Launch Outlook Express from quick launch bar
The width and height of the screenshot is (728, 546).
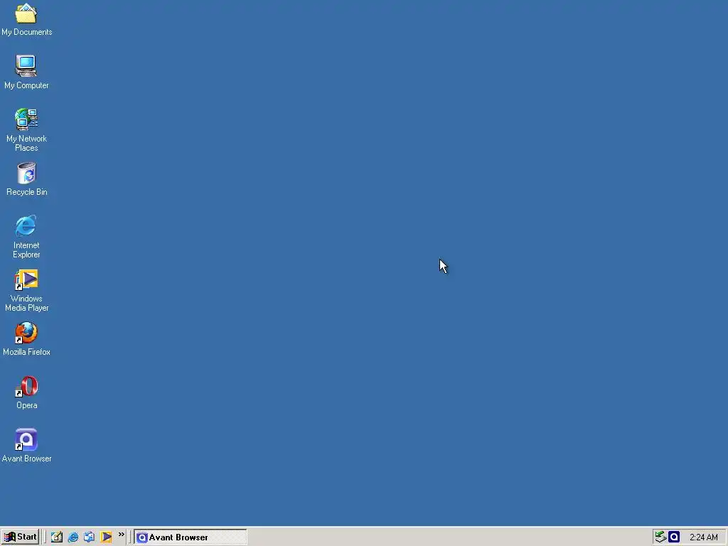(89, 537)
